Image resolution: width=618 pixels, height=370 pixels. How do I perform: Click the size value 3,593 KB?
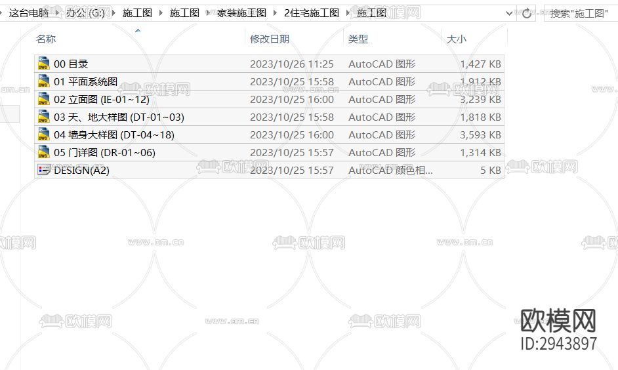point(480,134)
